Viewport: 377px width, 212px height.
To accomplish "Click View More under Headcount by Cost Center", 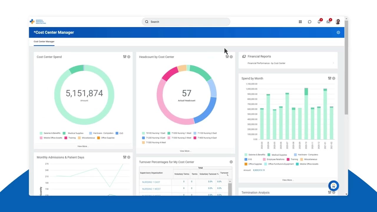I will click(x=186, y=151).
